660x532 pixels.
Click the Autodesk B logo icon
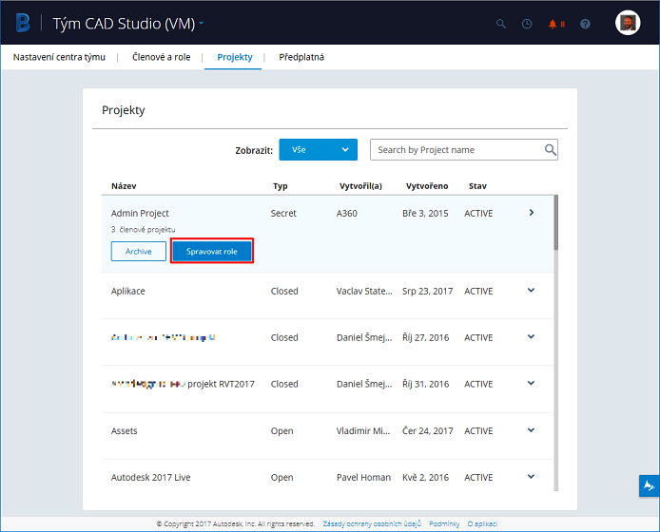click(23, 23)
